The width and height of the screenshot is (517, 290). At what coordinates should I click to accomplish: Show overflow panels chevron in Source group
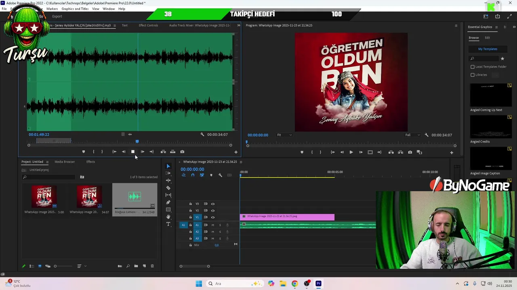coord(238,25)
